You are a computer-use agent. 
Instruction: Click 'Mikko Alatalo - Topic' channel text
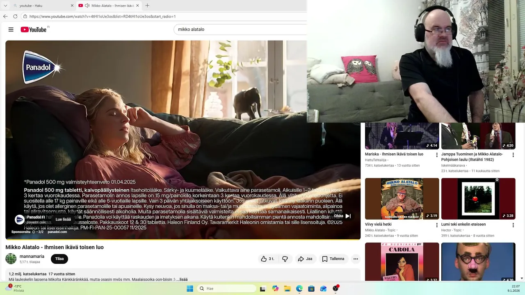(379, 230)
